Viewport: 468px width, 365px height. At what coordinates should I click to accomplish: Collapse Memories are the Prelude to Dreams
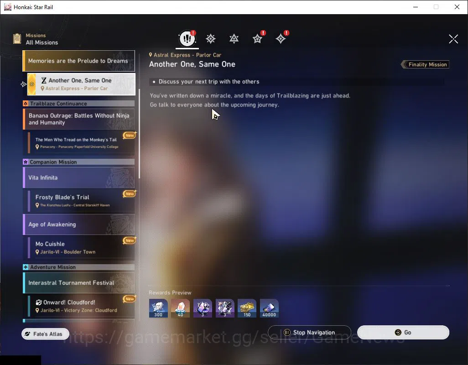point(79,61)
